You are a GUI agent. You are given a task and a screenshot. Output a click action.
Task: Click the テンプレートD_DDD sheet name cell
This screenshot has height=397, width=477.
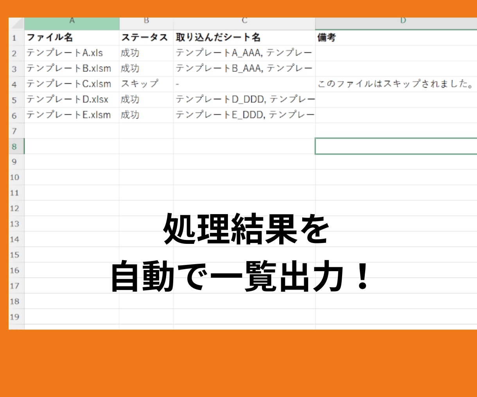[x=244, y=100]
